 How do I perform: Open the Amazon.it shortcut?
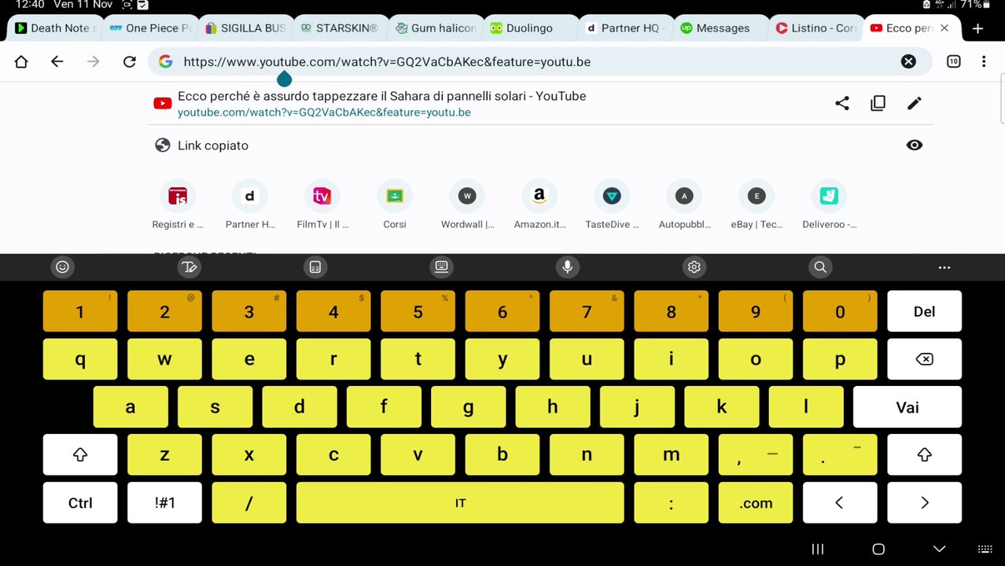tap(539, 206)
